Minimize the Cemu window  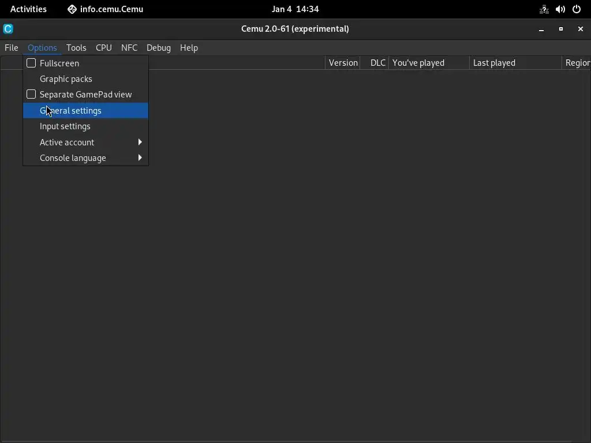pos(541,29)
